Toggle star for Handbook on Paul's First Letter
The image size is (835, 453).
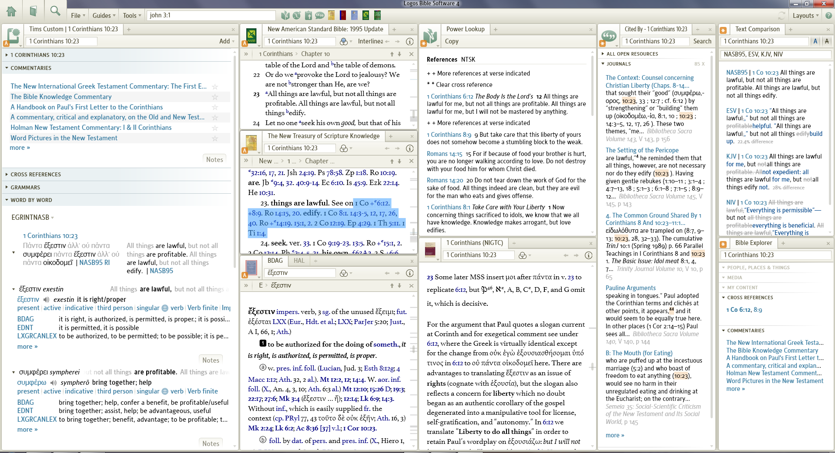(x=215, y=107)
